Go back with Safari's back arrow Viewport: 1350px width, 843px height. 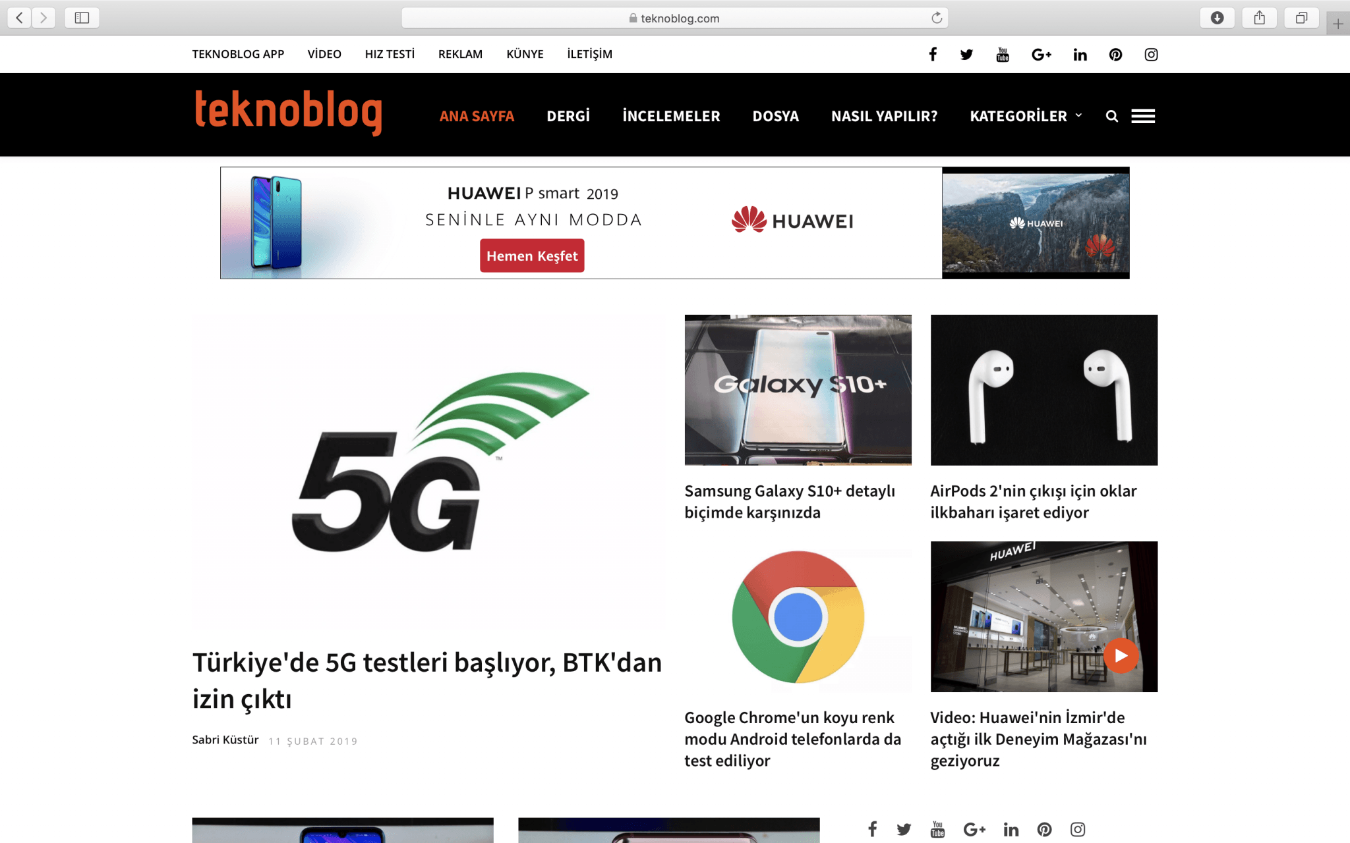pyautogui.click(x=20, y=18)
